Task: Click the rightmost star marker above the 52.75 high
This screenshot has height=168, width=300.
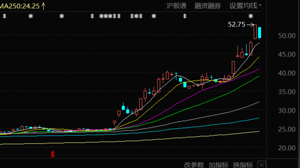Action: click(251, 16)
